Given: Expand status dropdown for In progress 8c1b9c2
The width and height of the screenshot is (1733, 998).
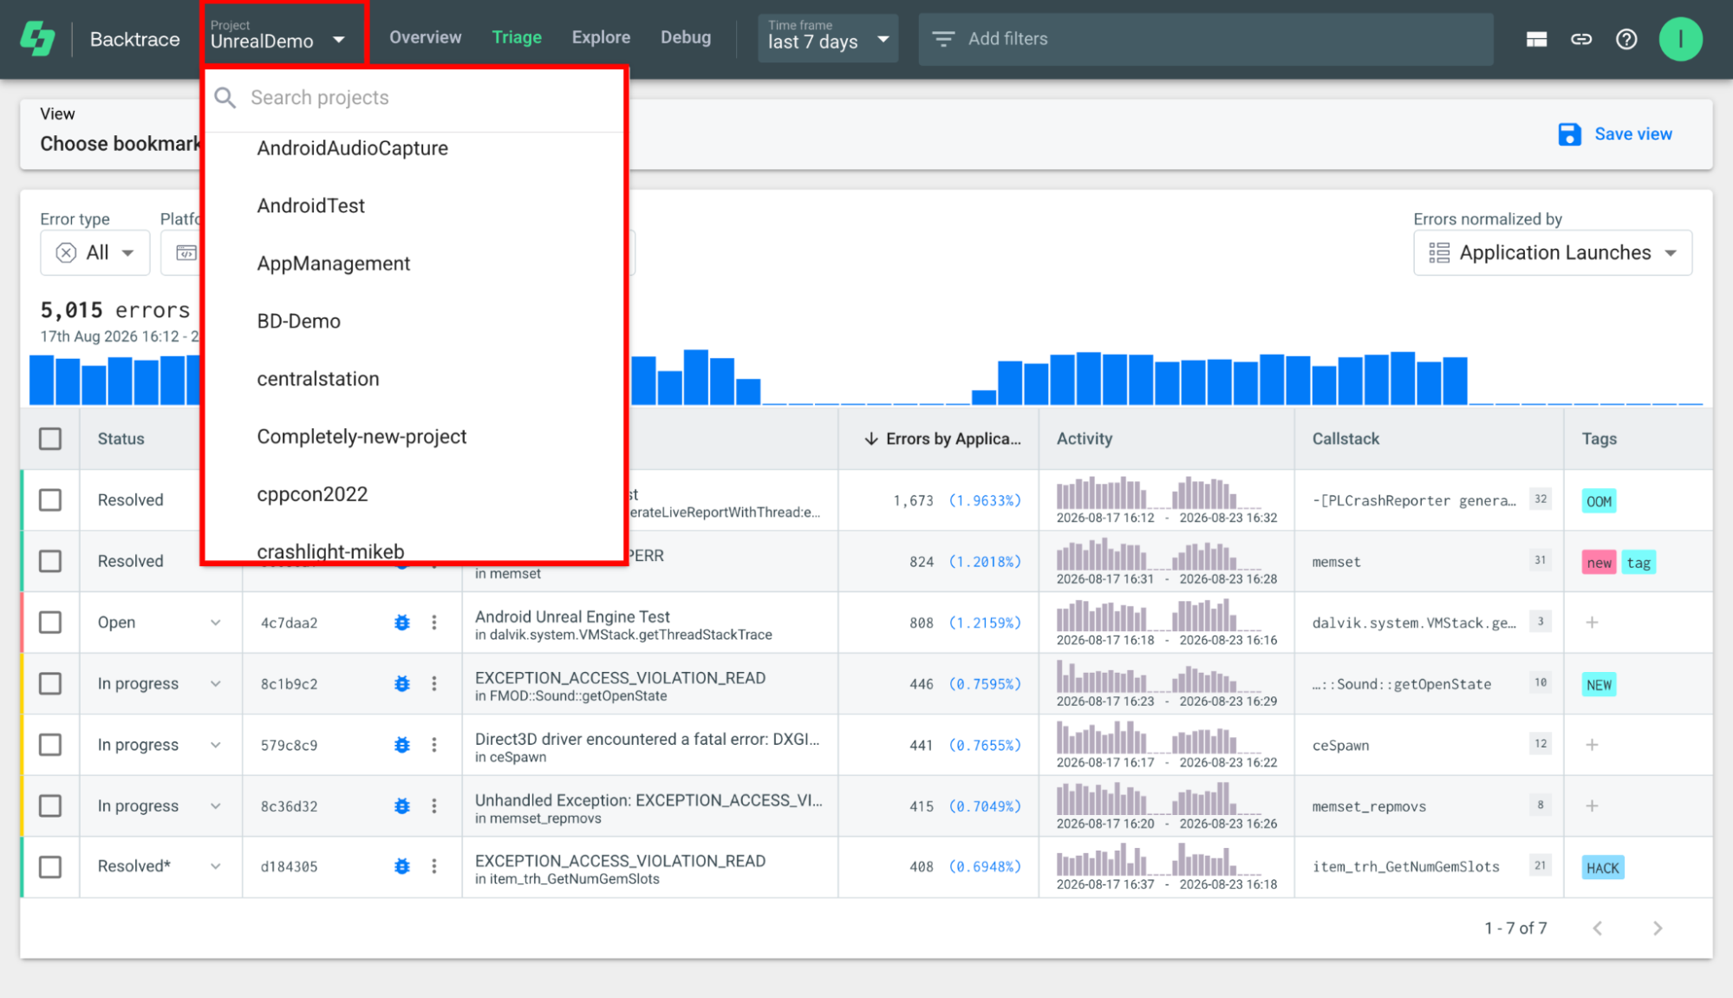Looking at the screenshot, I should (215, 684).
